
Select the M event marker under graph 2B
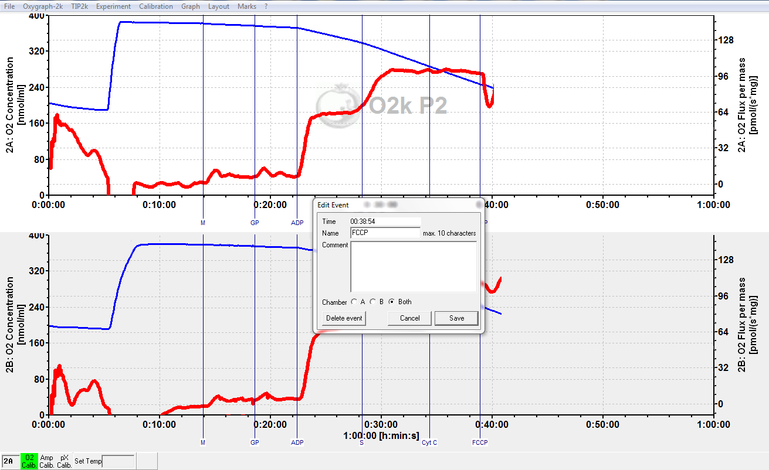click(x=203, y=442)
